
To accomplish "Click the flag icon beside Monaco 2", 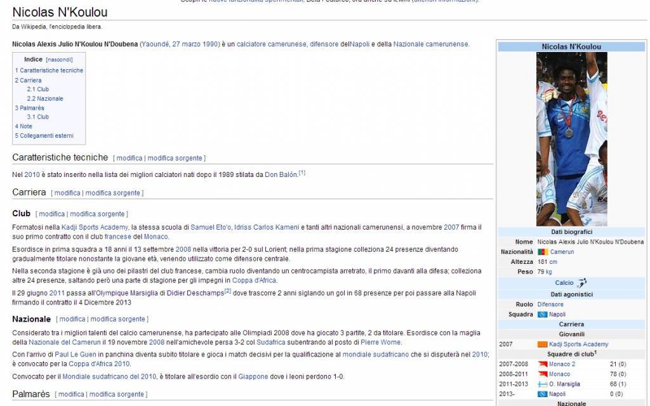I will (542, 364).
